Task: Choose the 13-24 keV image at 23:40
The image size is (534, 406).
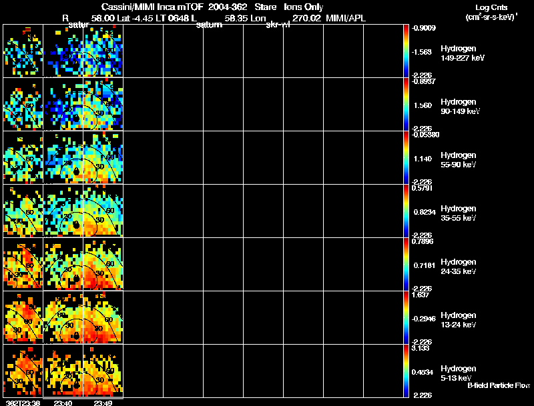Action: tap(63, 317)
